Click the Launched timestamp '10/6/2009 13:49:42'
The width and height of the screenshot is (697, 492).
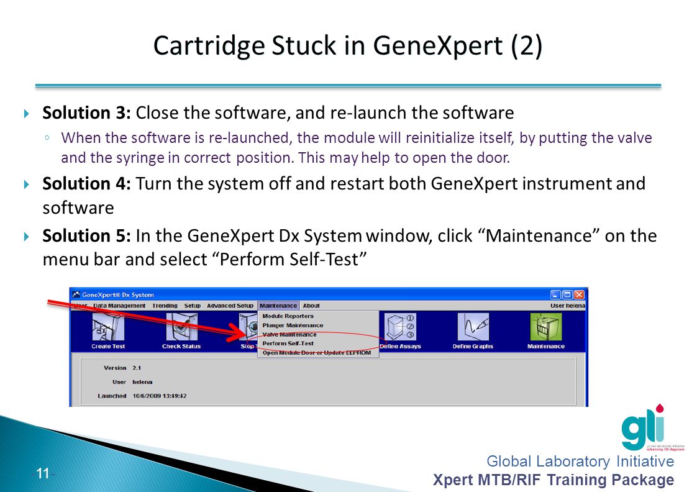point(160,396)
